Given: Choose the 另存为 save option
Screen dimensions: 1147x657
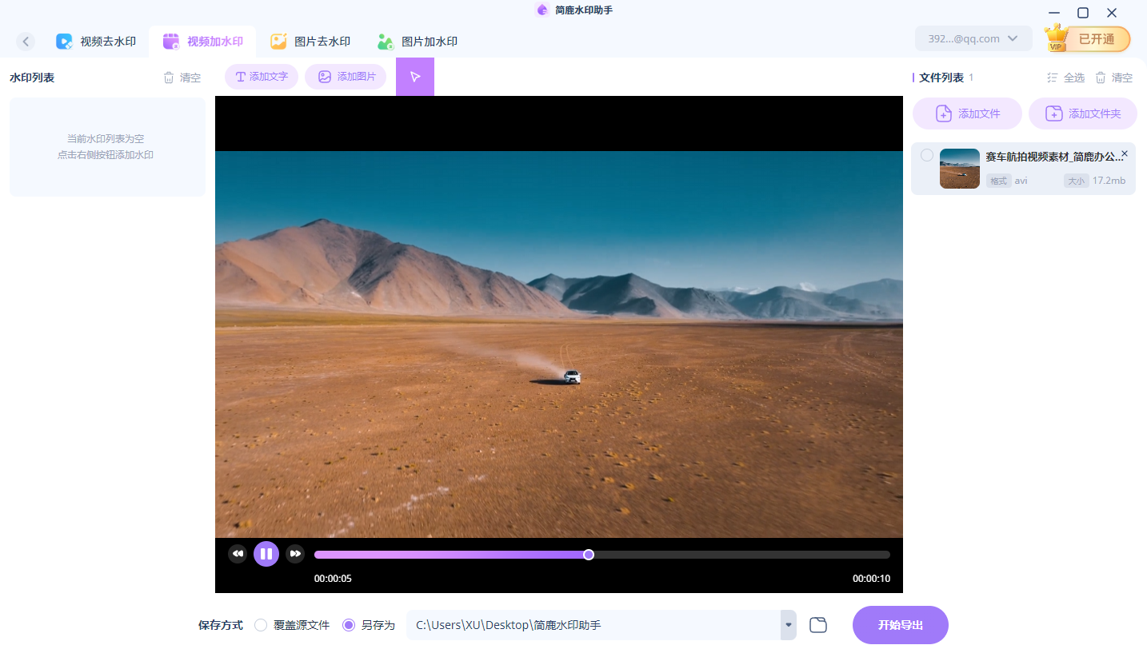Looking at the screenshot, I should (349, 625).
